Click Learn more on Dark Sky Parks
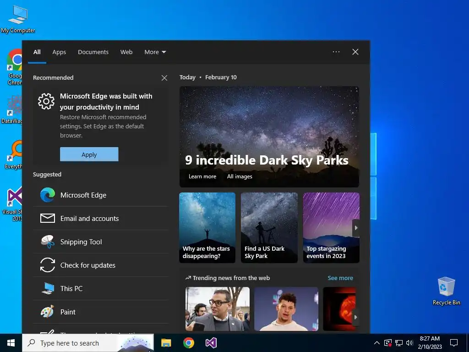The height and width of the screenshot is (352, 469). [x=202, y=176]
